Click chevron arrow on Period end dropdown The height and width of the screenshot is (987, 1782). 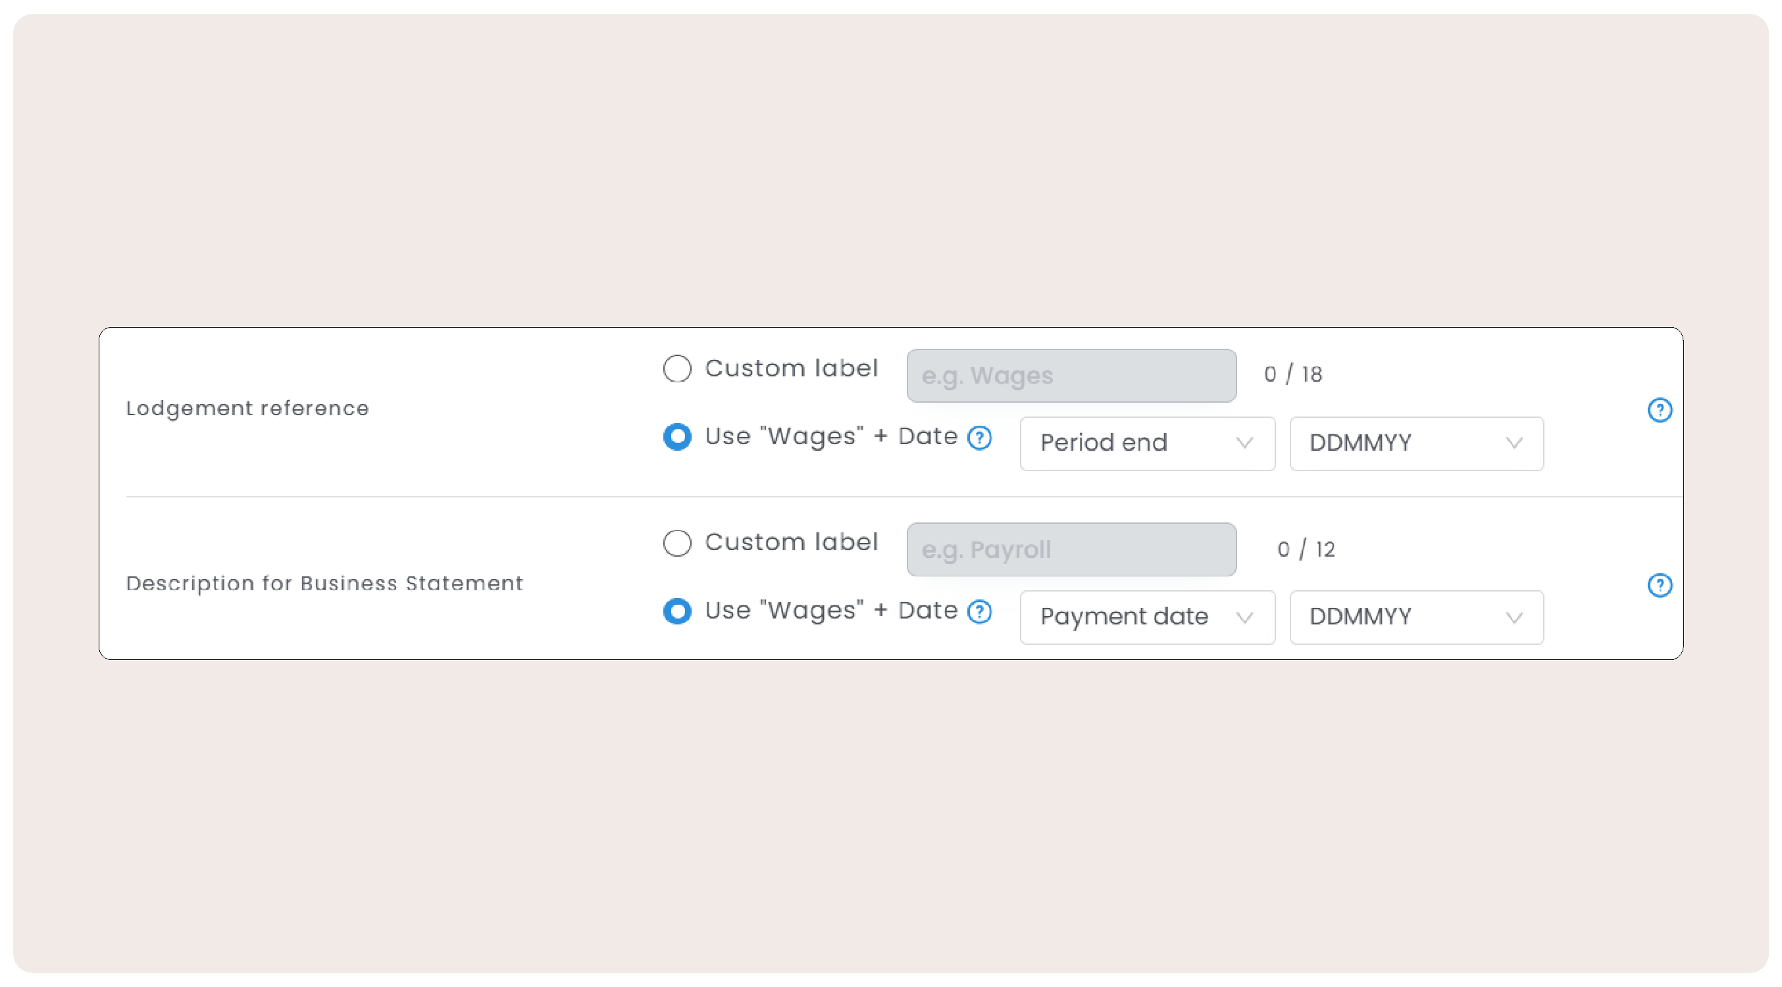(x=1244, y=443)
